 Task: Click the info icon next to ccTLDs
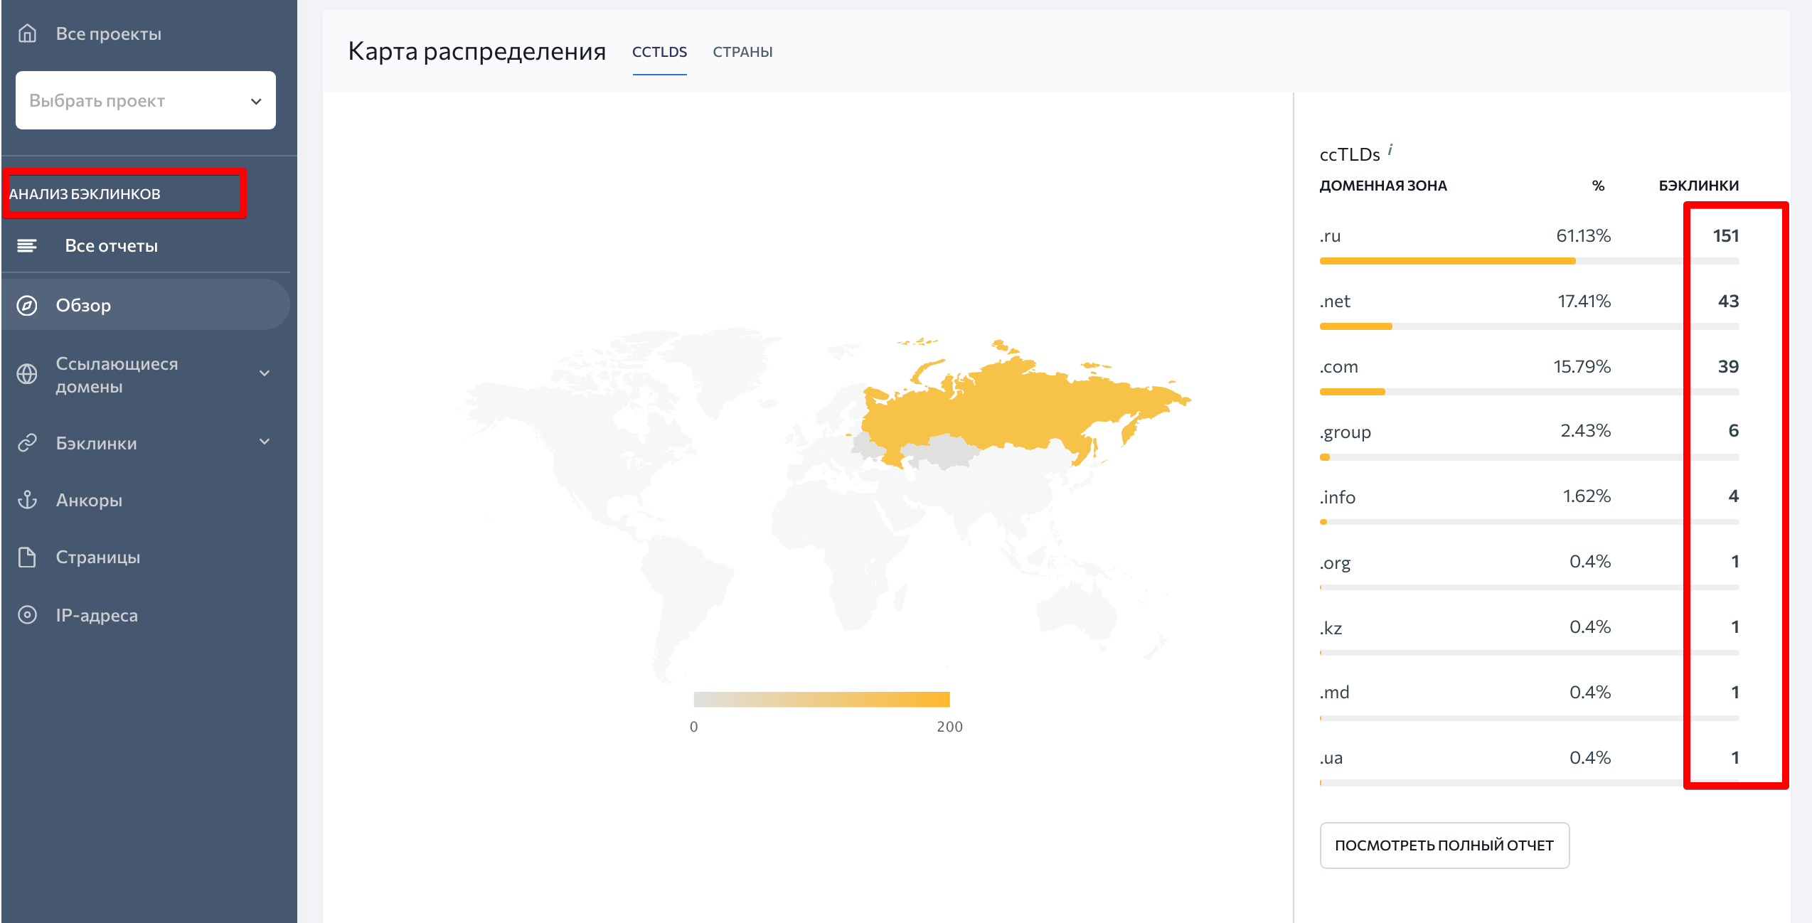[x=1390, y=149]
